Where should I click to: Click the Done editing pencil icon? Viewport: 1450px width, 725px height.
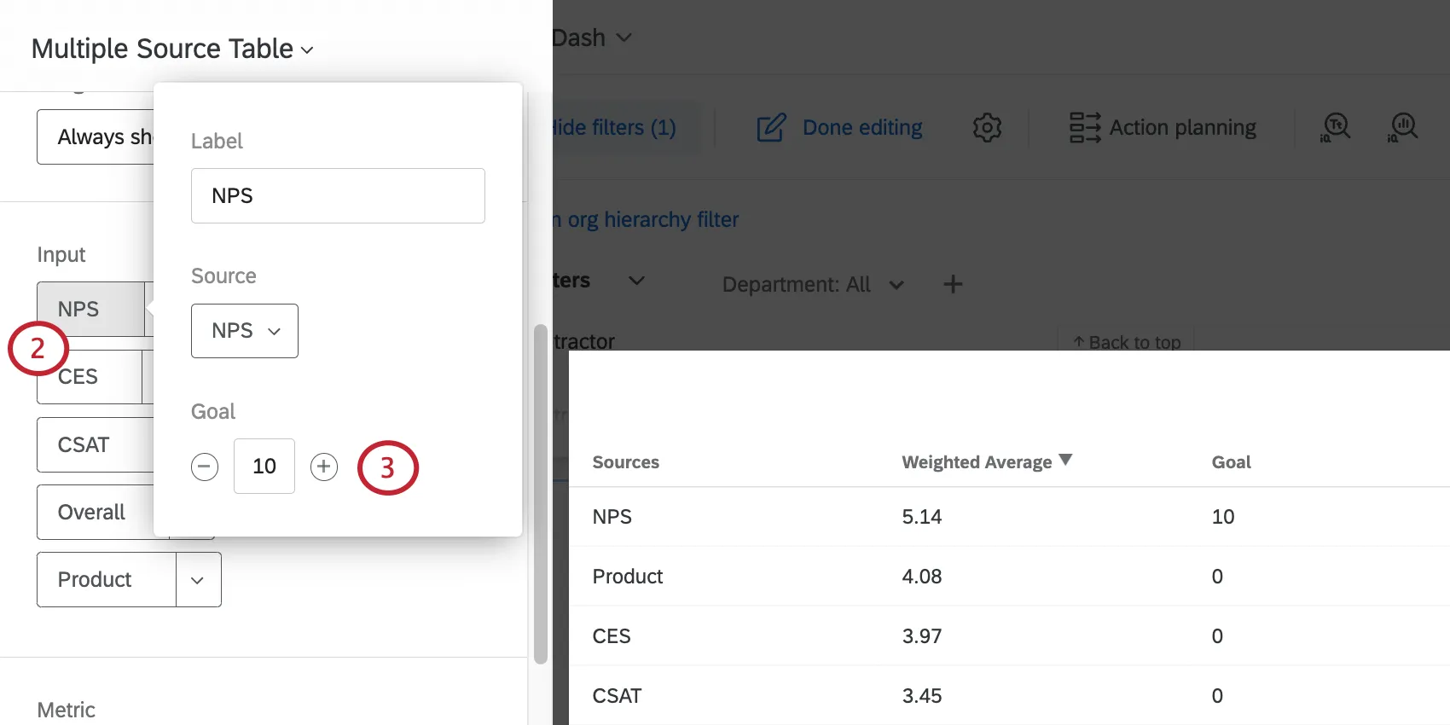coord(771,128)
